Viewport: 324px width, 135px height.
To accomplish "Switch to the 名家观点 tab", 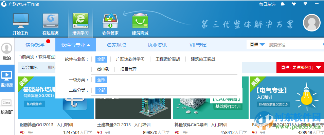I will click(x=116, y=45).
